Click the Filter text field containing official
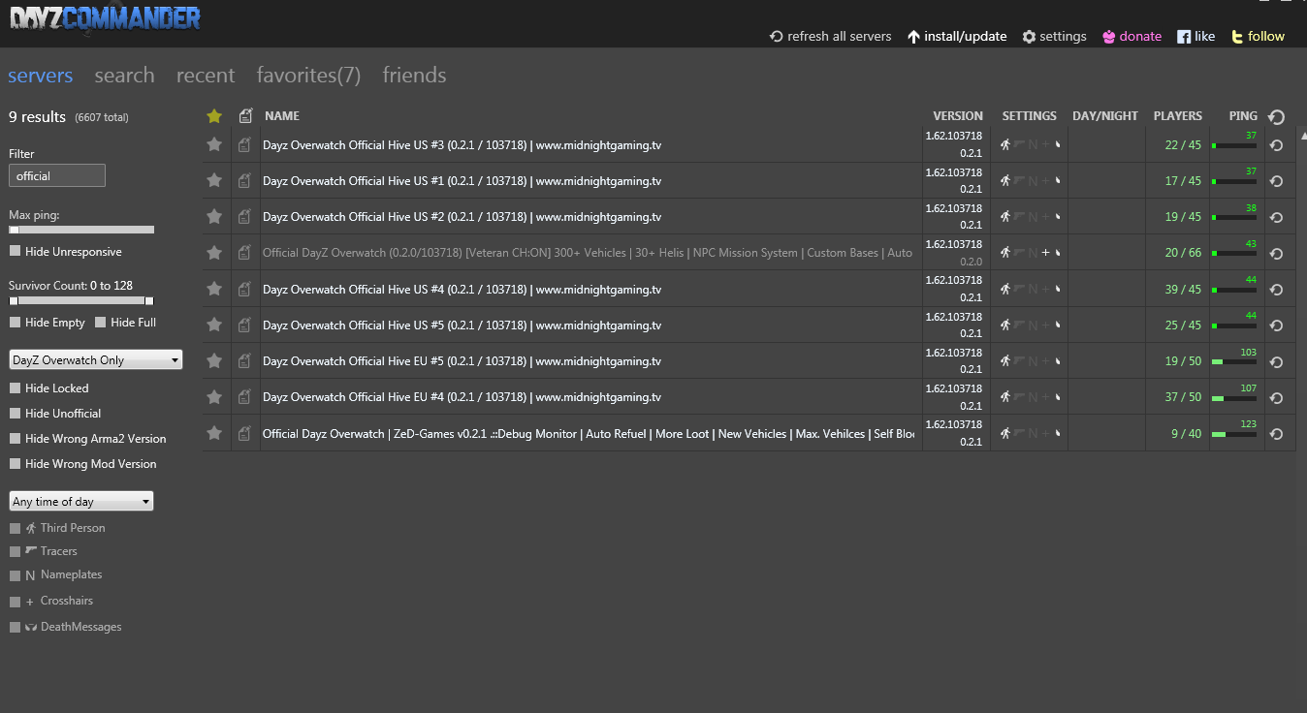This screenshot has width=1307, height=713. point(57,176)
